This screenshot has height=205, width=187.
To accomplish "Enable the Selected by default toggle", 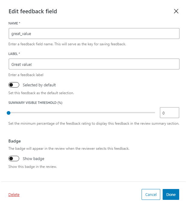I will coord(14,85).
